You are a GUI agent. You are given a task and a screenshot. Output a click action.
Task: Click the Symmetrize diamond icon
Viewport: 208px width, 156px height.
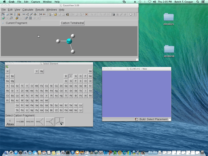[131, 14]
